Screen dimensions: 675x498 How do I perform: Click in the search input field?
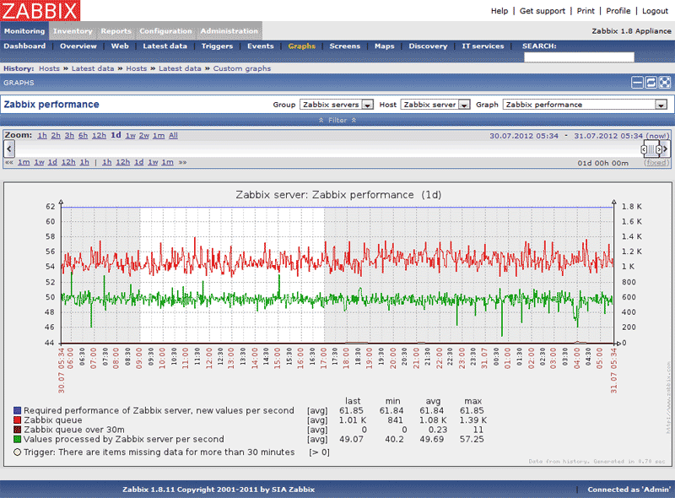tap(579, 57)
